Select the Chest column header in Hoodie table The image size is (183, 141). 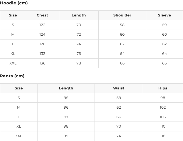click(x=42, y=15)
